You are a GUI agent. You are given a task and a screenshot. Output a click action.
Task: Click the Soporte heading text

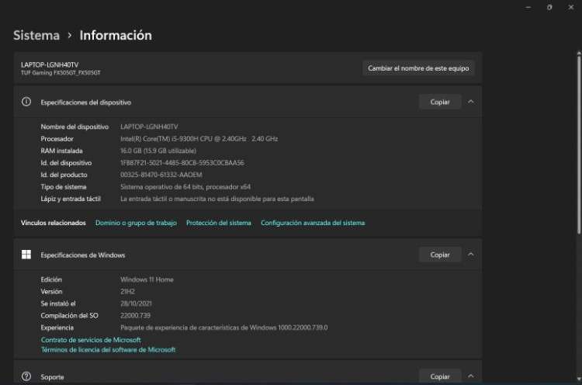tap(52, 376)
